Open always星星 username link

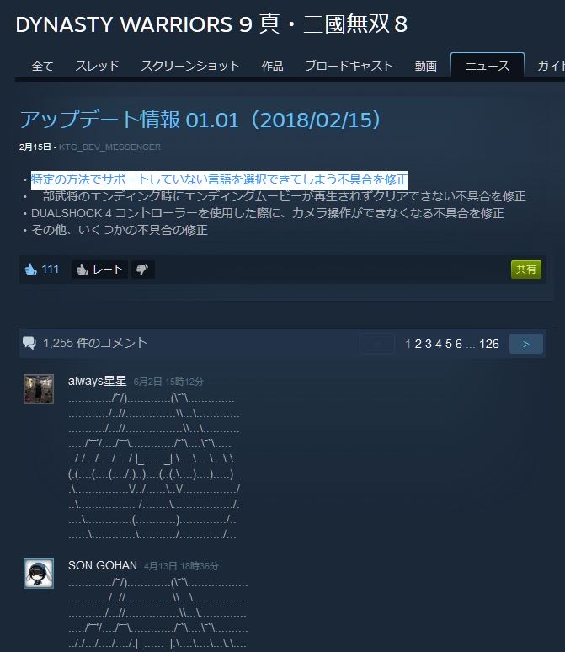(x=98, y=381)
